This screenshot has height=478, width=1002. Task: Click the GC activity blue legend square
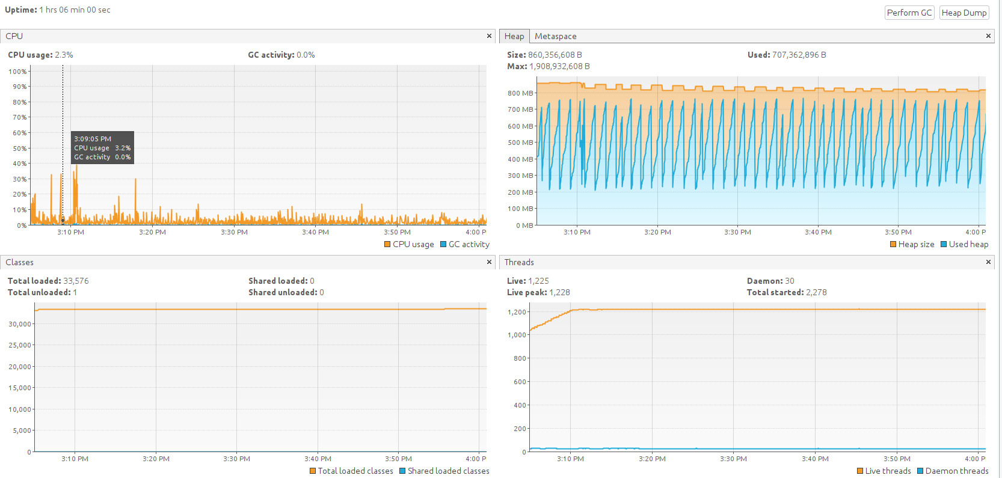443,244
